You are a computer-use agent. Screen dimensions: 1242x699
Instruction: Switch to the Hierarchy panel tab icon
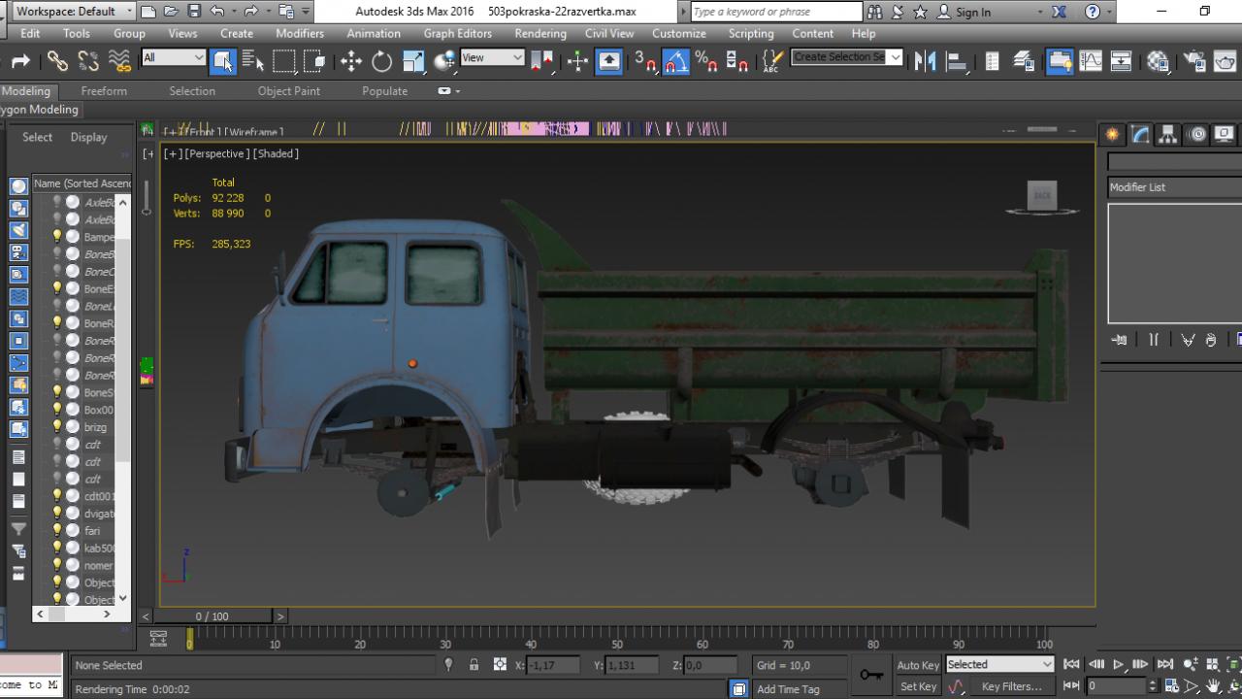click(1168, 135)
